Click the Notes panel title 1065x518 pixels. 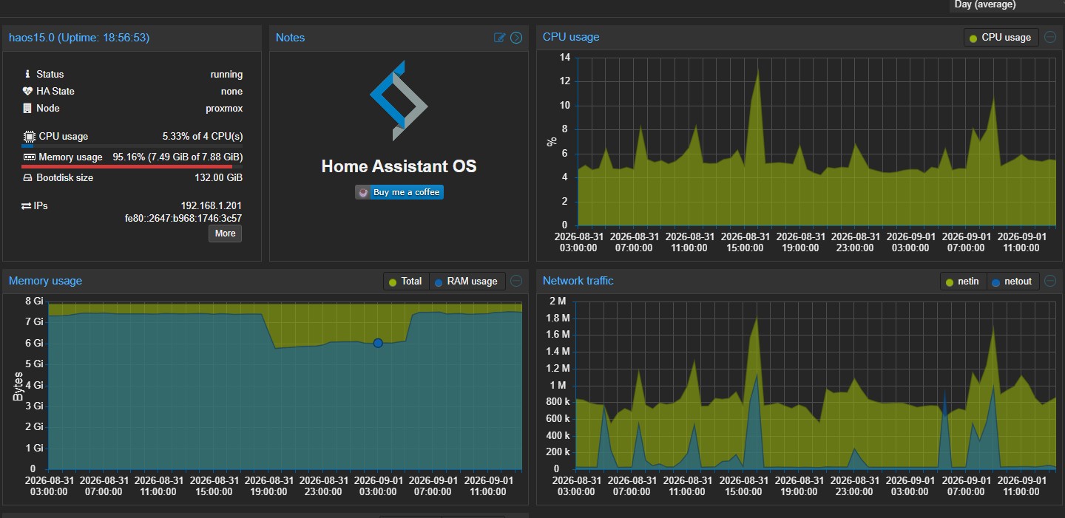point(290,38)
